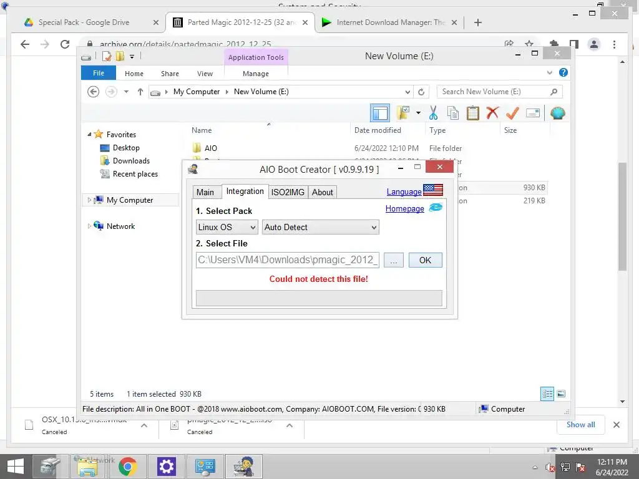Sort files by Size column header
Image resolution: width=639 pixels, height=479 pixels.
pos(510,130)
